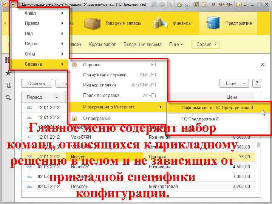Open the Файл submenu

(x=39, y=13)
